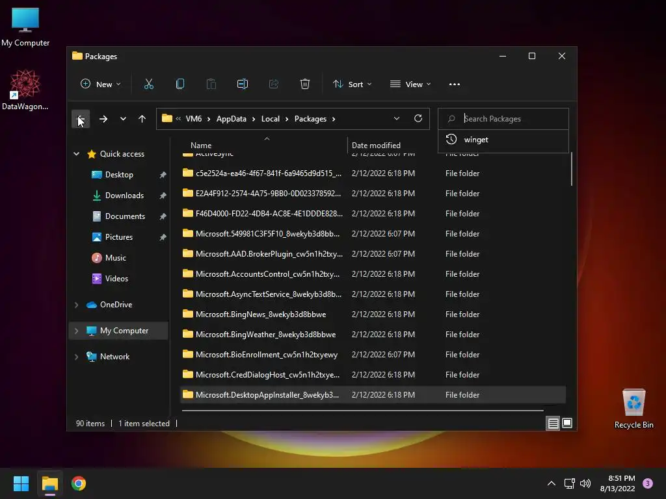Select Microsoft.AAD.BrokerPlugin folder
Viewport: 666px width, 499px height.
point(373,254)
